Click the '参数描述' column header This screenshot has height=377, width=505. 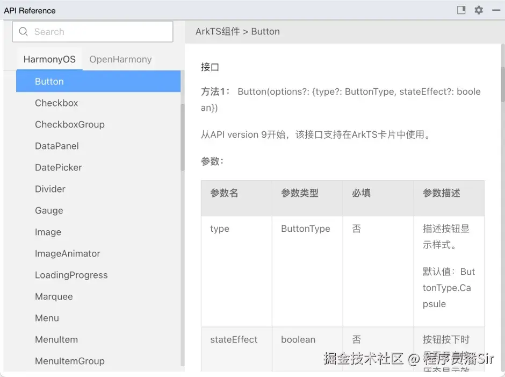tap(441, 193)
